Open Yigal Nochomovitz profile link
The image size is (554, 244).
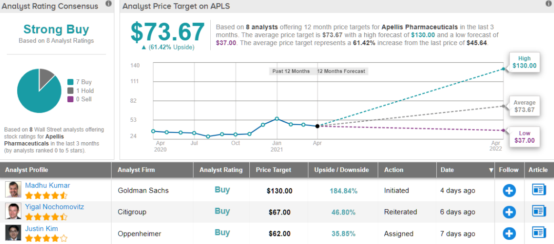pos(54,207)
